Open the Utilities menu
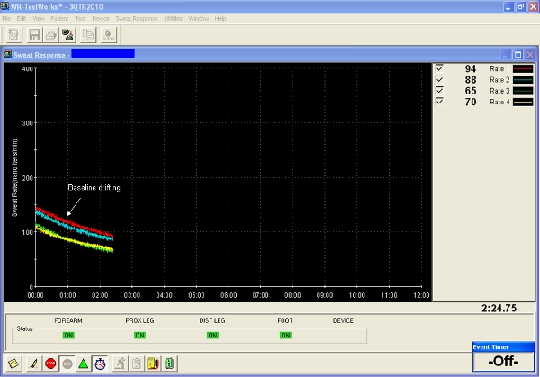This screenshot has width=540, height=377. point(174,18)
